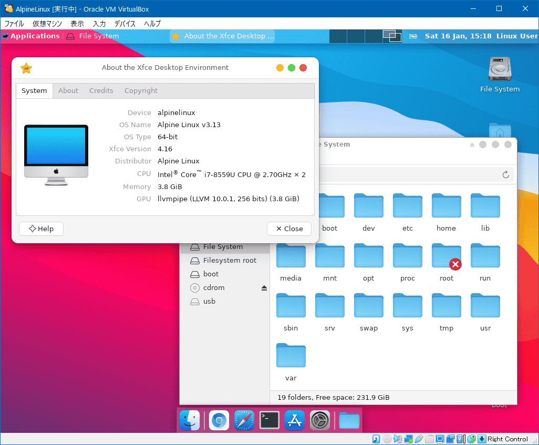Click the VirtualBox shared folders status icon
539x445 pixels.
point(429,439)
